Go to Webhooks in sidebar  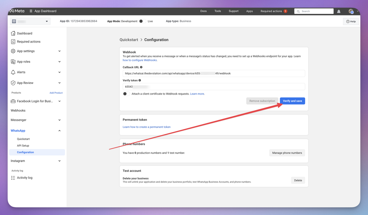18,111
